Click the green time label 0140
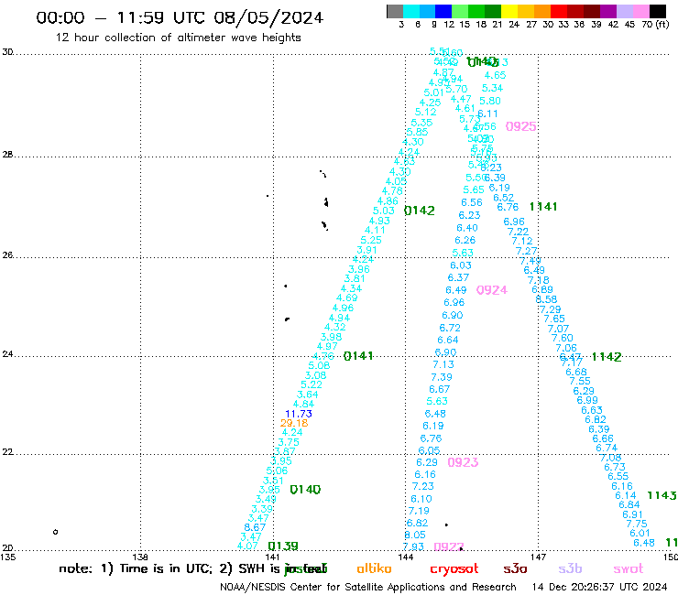The image size is (678, 595). click(x=305, y=490)
